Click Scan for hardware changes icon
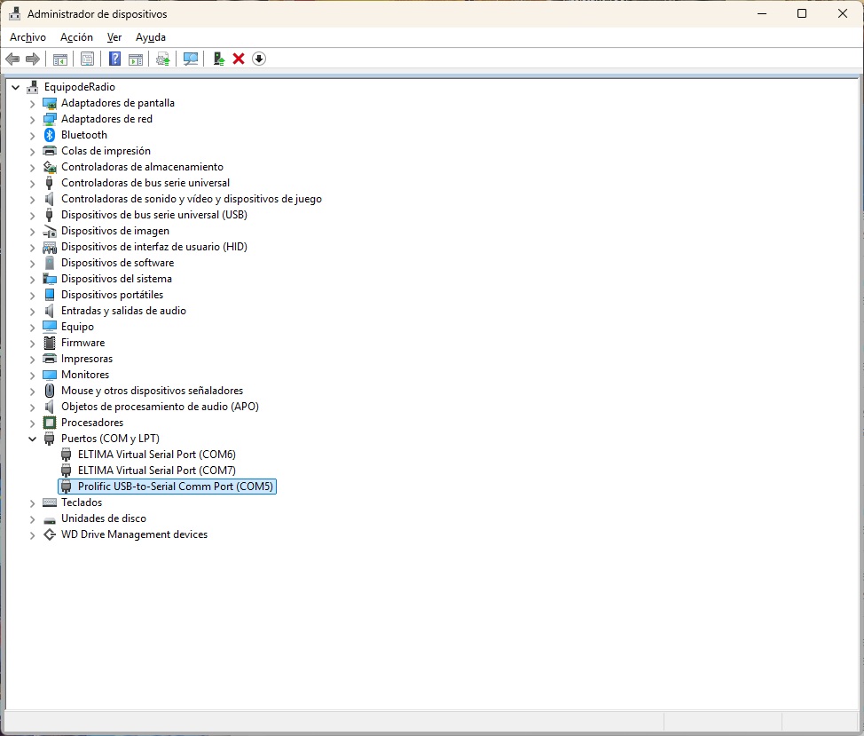 190,59
